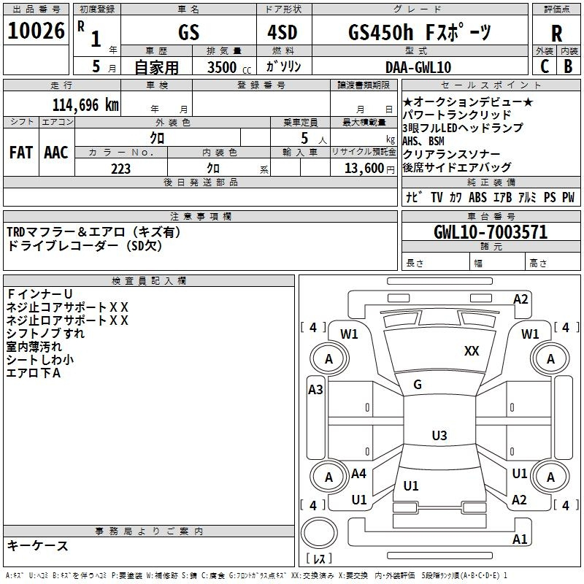Click the ABS equipment indicator
The height and width of the screenshot is (584, 584).
click(x=477, y=197)
